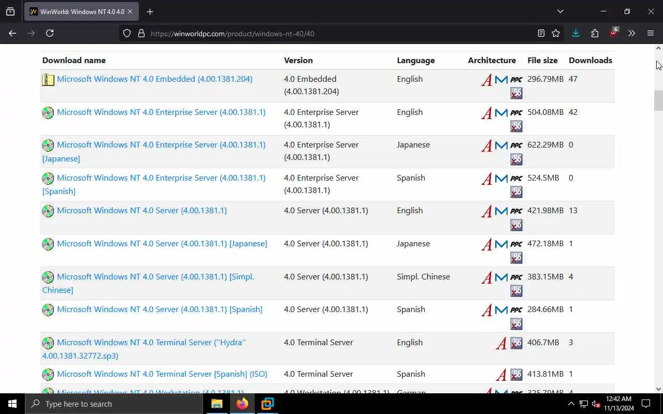This screenshot has width=663, height=414.
Task: Click the Version column header
Action: click(x=298, y=61)
